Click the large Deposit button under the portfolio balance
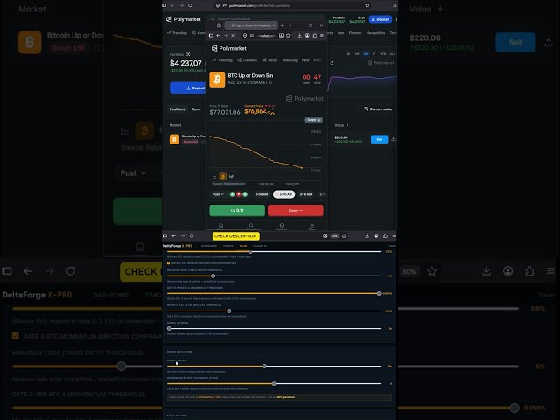560x420 pixels. pyautogui.click(x=188, y=87)
